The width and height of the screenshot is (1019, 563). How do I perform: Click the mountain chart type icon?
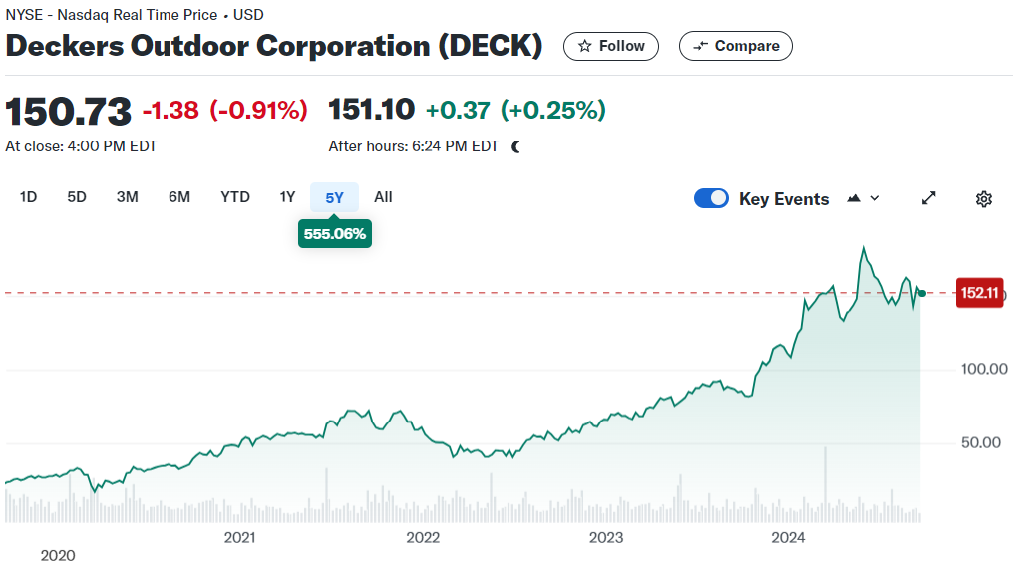click(x=853, y=198)
